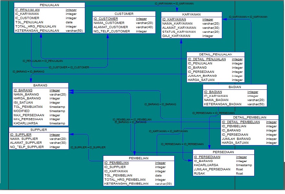Click the BAGIAN table title
This screenshot has width=285, height=194.
[234, 86]
